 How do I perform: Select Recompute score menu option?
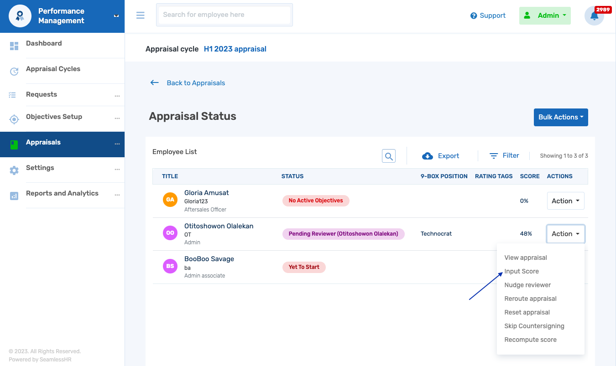tap(530, 340)
